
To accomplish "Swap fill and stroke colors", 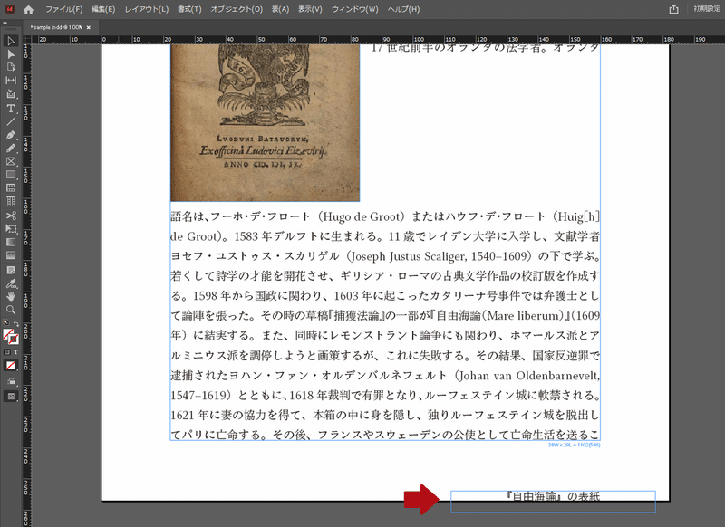I will tap(16, 323).
